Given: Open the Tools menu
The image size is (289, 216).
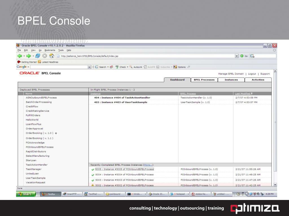Looking at the screenshot, I should point(61,50).
